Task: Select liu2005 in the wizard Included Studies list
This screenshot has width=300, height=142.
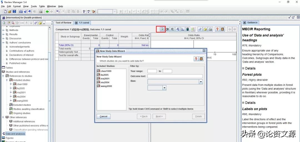Action: 103,75
